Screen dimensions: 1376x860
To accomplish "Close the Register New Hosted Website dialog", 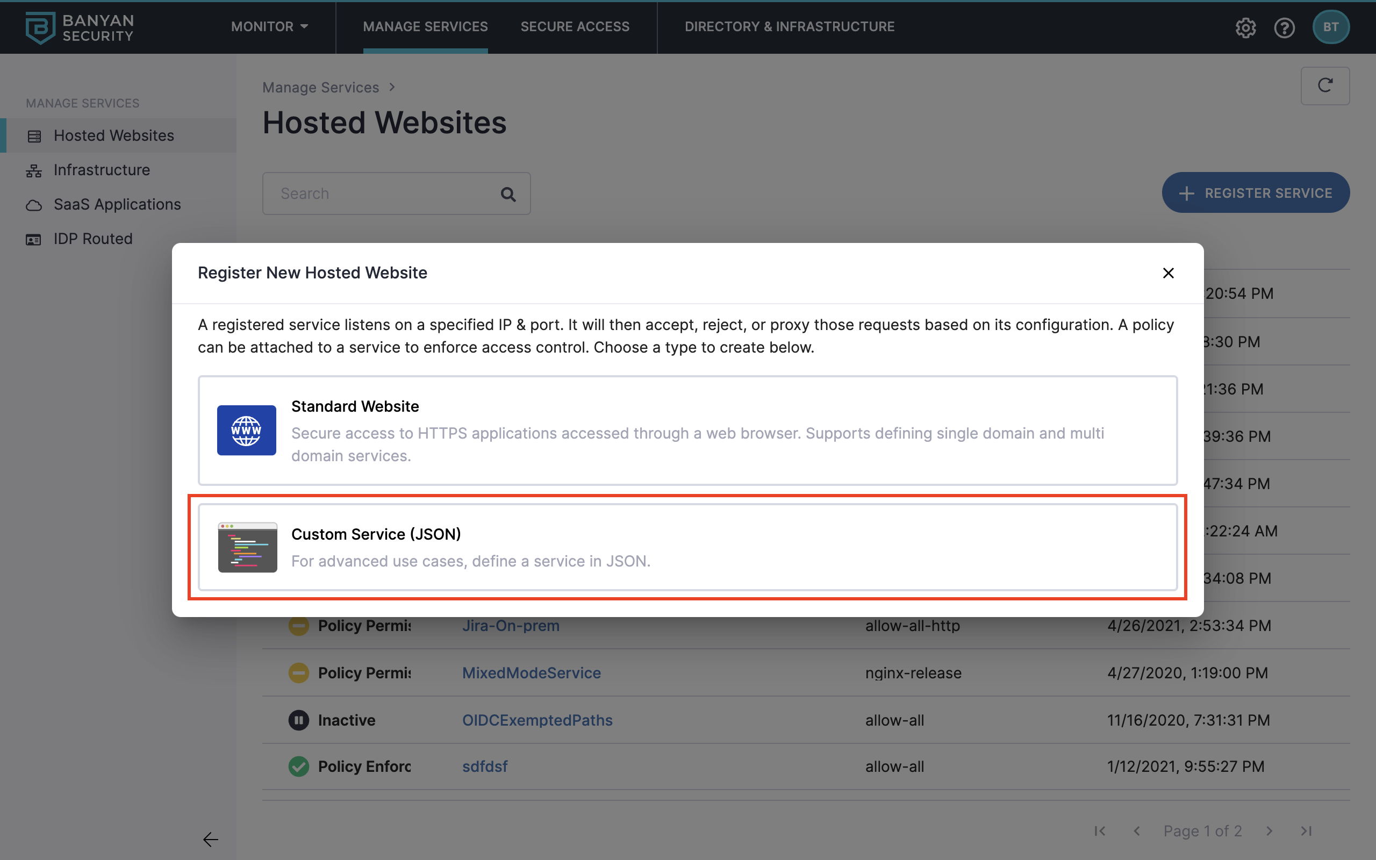I will pos(1168,273).
